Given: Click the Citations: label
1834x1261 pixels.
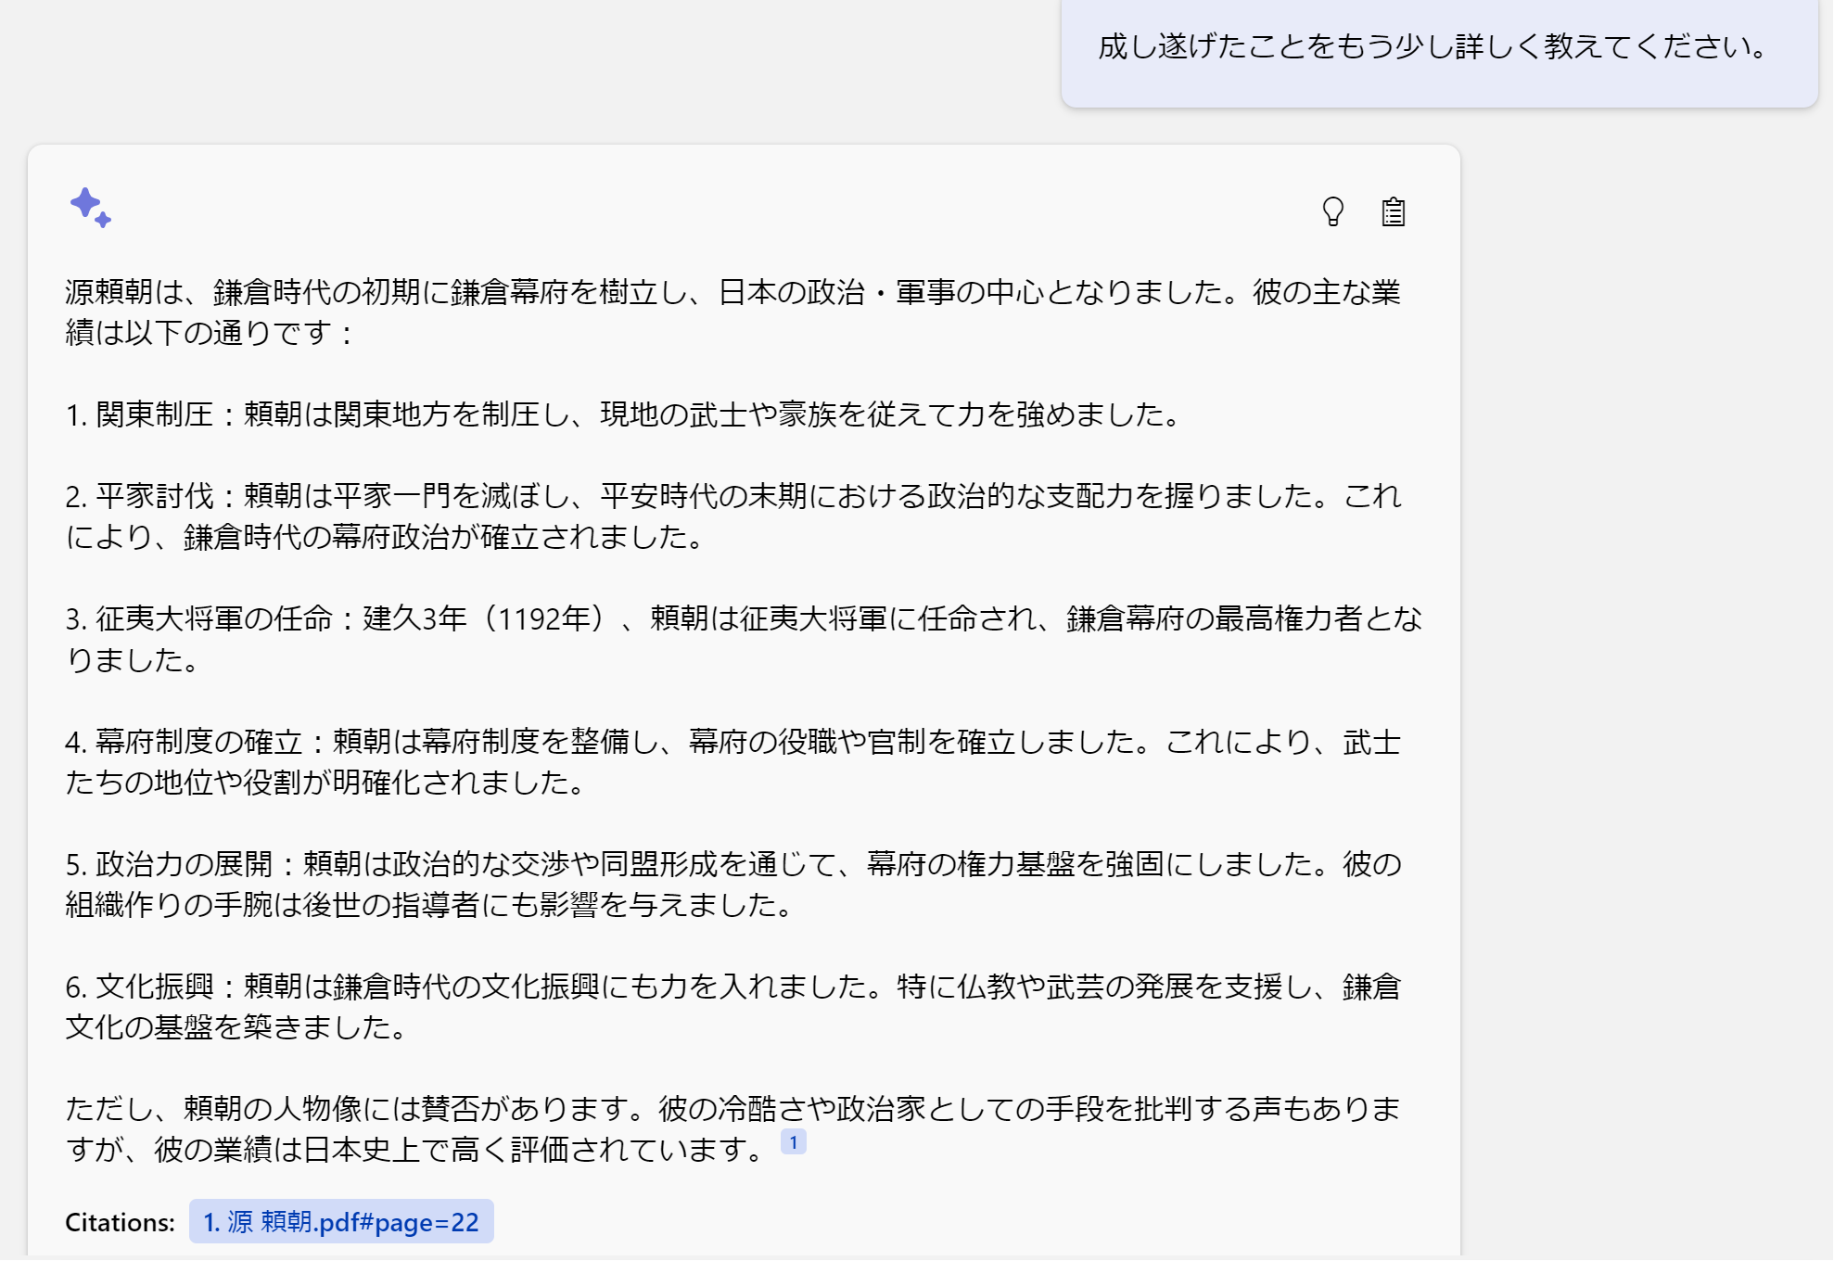Looking at the screenshot, I should click(x=120, y=1222).
